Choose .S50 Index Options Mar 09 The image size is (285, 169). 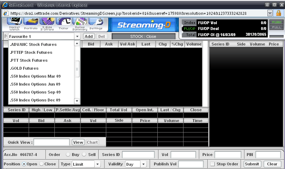click(x=41, y=76)
